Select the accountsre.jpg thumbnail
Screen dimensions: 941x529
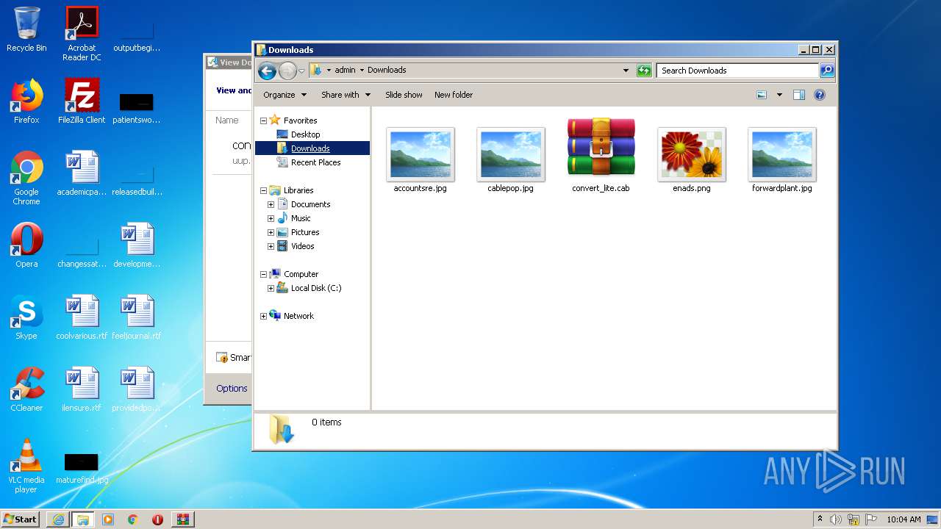pyautogui.click(x=421, y=159)
